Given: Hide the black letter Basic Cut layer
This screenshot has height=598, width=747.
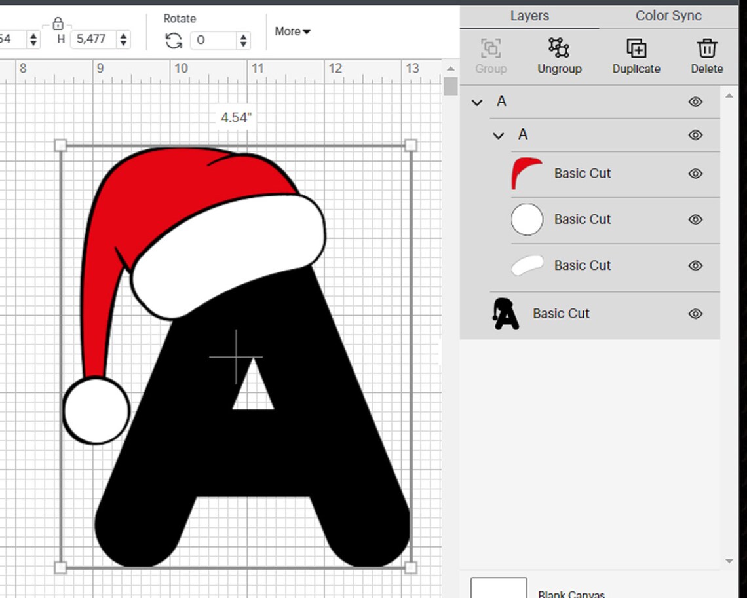Looking at the screenshot, I should (696, 313).
